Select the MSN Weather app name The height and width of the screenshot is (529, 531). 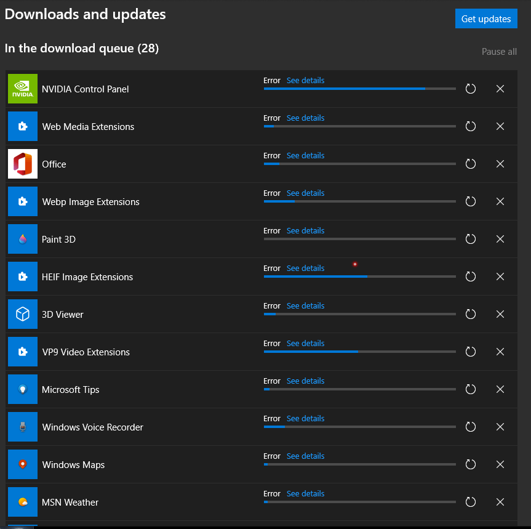[70, 503]
